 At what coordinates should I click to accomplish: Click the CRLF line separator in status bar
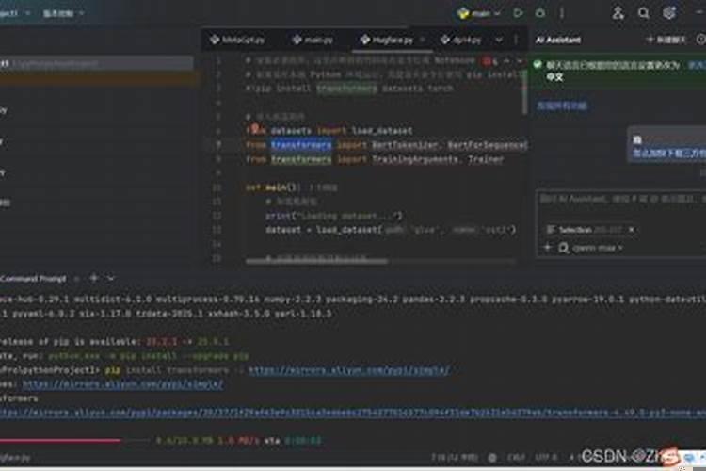point(516,458)
